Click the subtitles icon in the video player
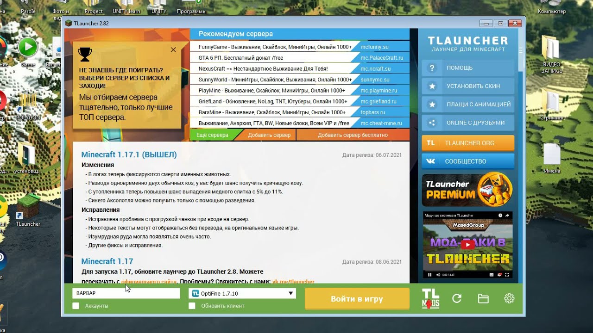 coord(492,275)
